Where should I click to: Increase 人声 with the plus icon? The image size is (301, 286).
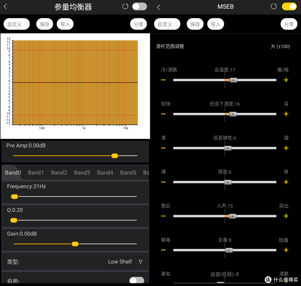[286, 216]
